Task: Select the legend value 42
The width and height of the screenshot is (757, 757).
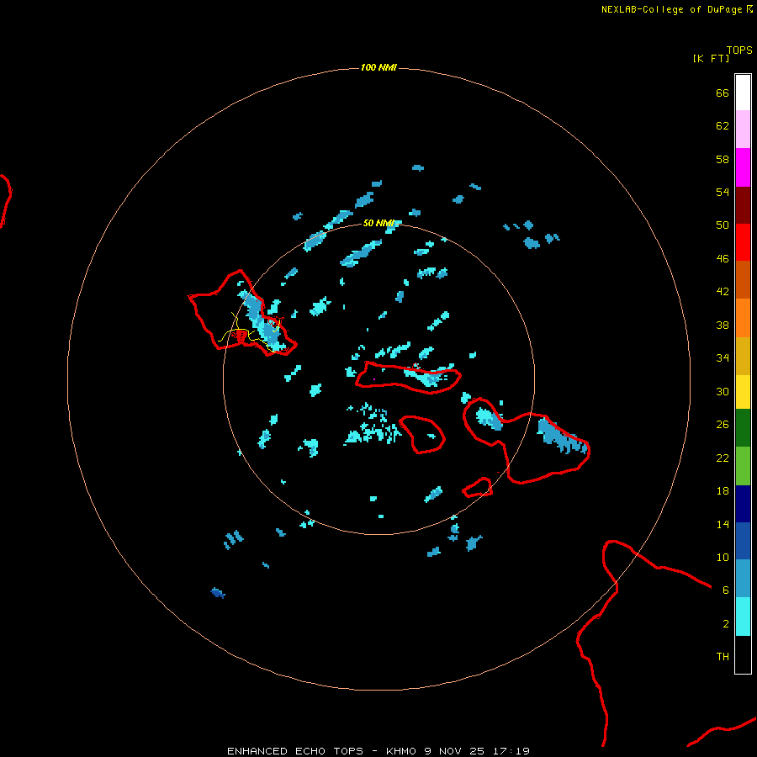Action: 723,292
